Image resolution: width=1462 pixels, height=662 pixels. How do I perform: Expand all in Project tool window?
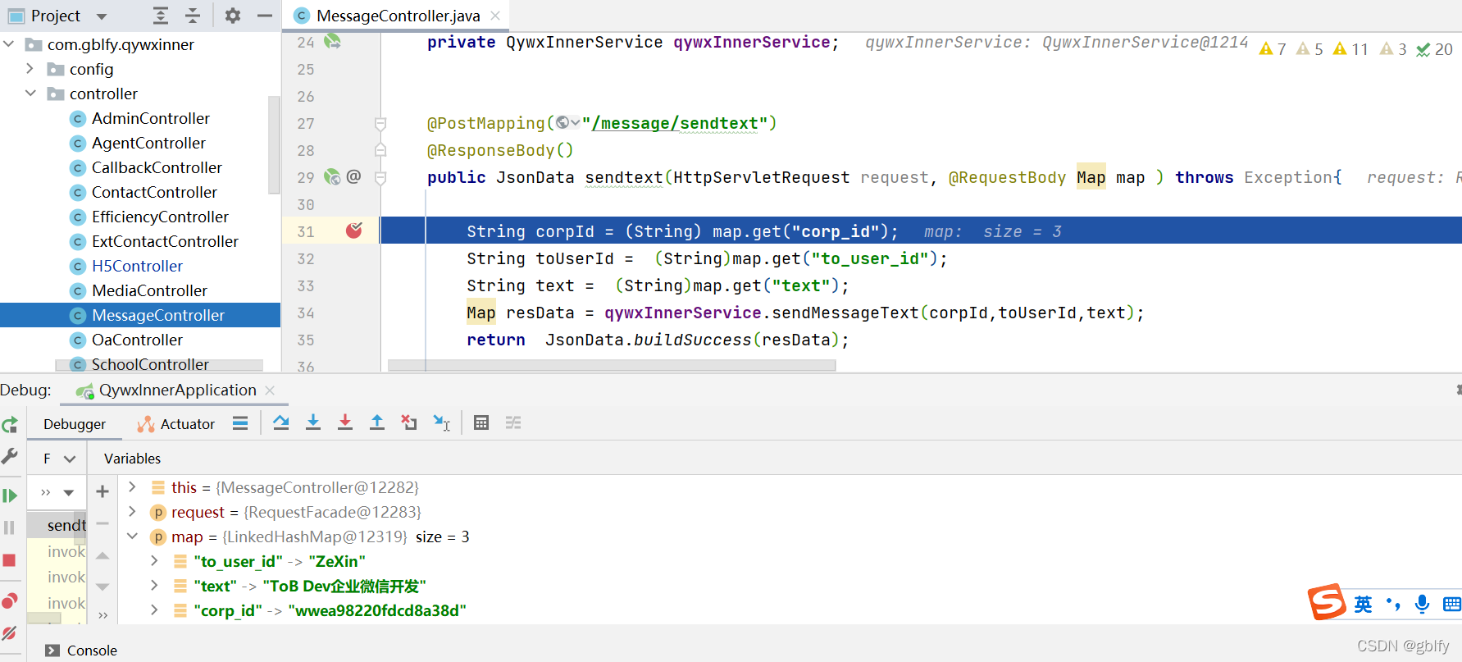(161, 16)
